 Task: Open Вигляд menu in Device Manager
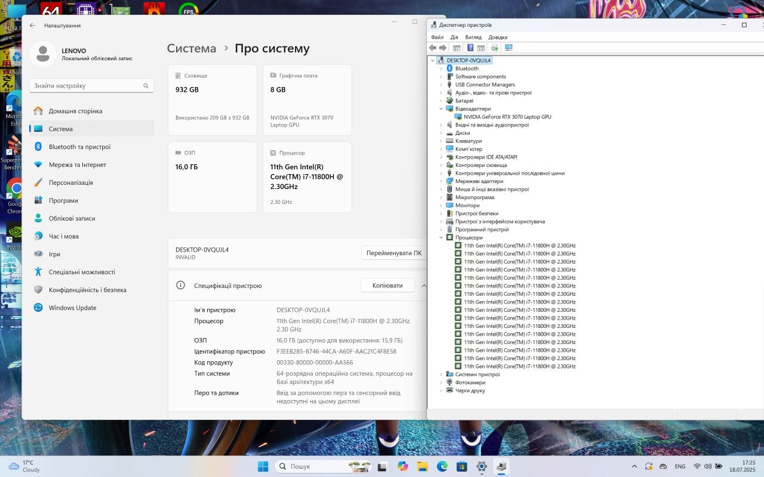point(473,37)
